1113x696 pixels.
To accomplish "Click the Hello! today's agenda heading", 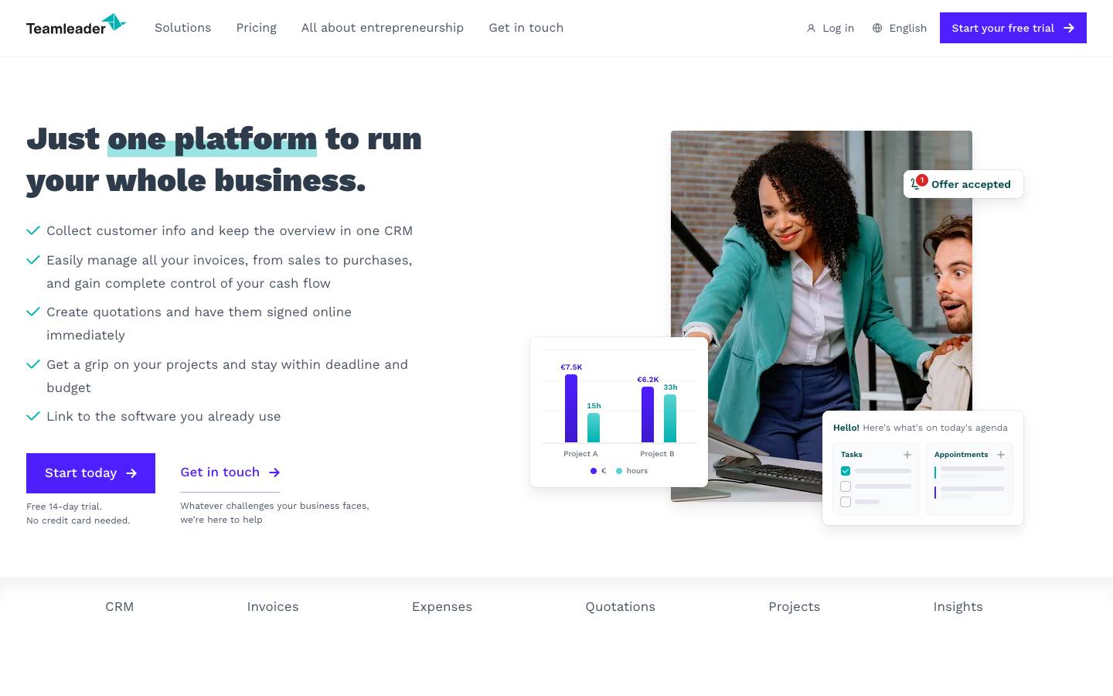I will [x=921, y=428].
